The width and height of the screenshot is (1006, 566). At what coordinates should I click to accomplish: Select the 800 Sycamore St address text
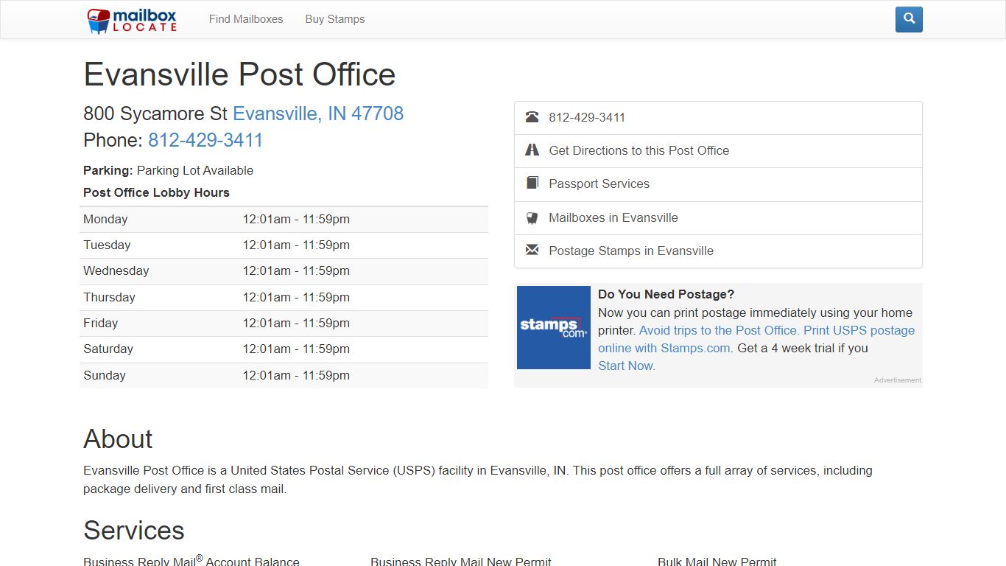click(x=155, y=113)
